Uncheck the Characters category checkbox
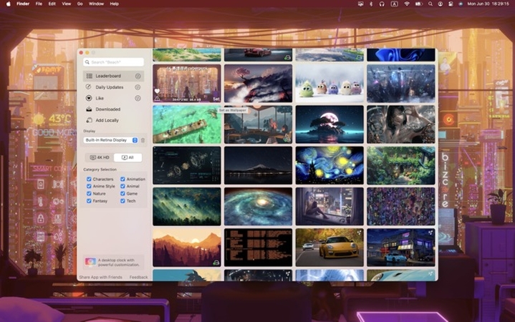This screenshot has height=322, width=515. 89,180
